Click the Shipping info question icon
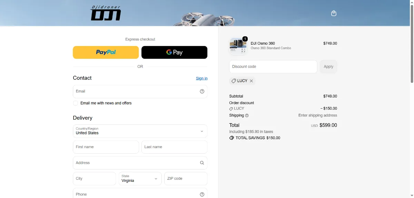 point(247,115)
